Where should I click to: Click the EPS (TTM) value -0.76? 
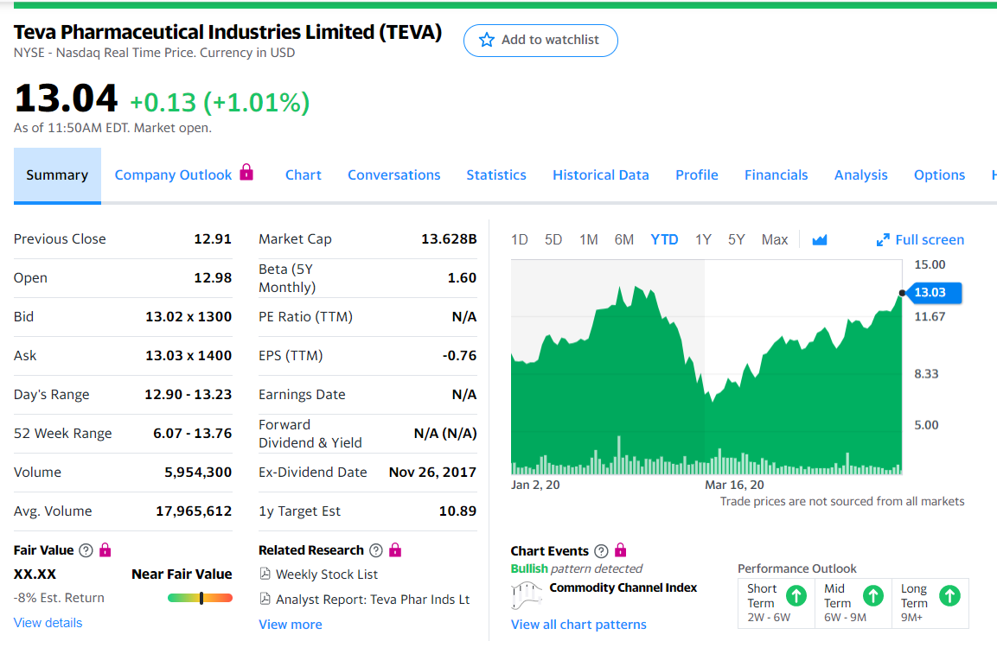(x=459, y=355)
